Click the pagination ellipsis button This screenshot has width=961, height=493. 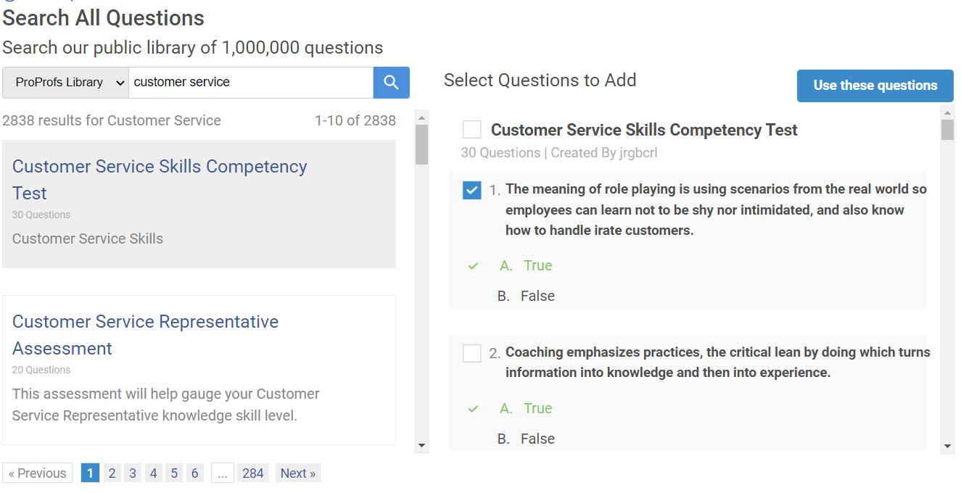click(223, 473)
